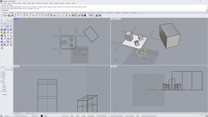Enable the Quad osnap checkbox
Image resolution: width=208 pixels, height=117 pixels.
tap(1, 86)
